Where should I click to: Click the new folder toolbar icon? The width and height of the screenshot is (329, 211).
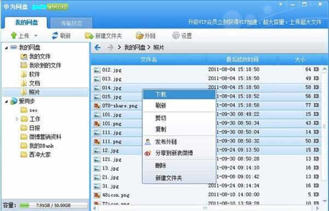pyautogui.click(x=89, y=36)
